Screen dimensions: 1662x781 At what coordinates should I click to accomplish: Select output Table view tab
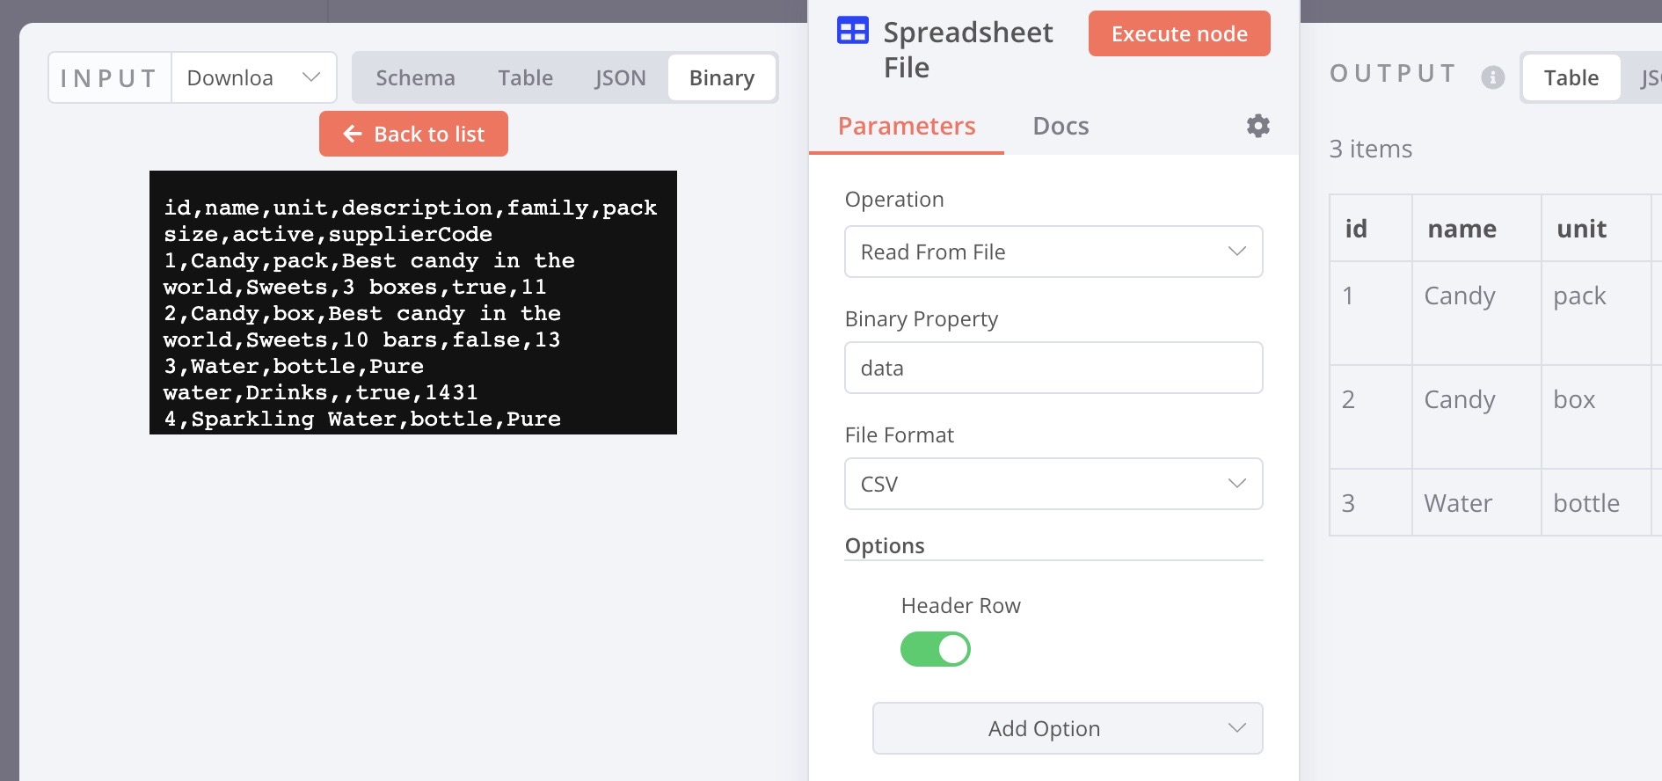[x=1571, y=77]
